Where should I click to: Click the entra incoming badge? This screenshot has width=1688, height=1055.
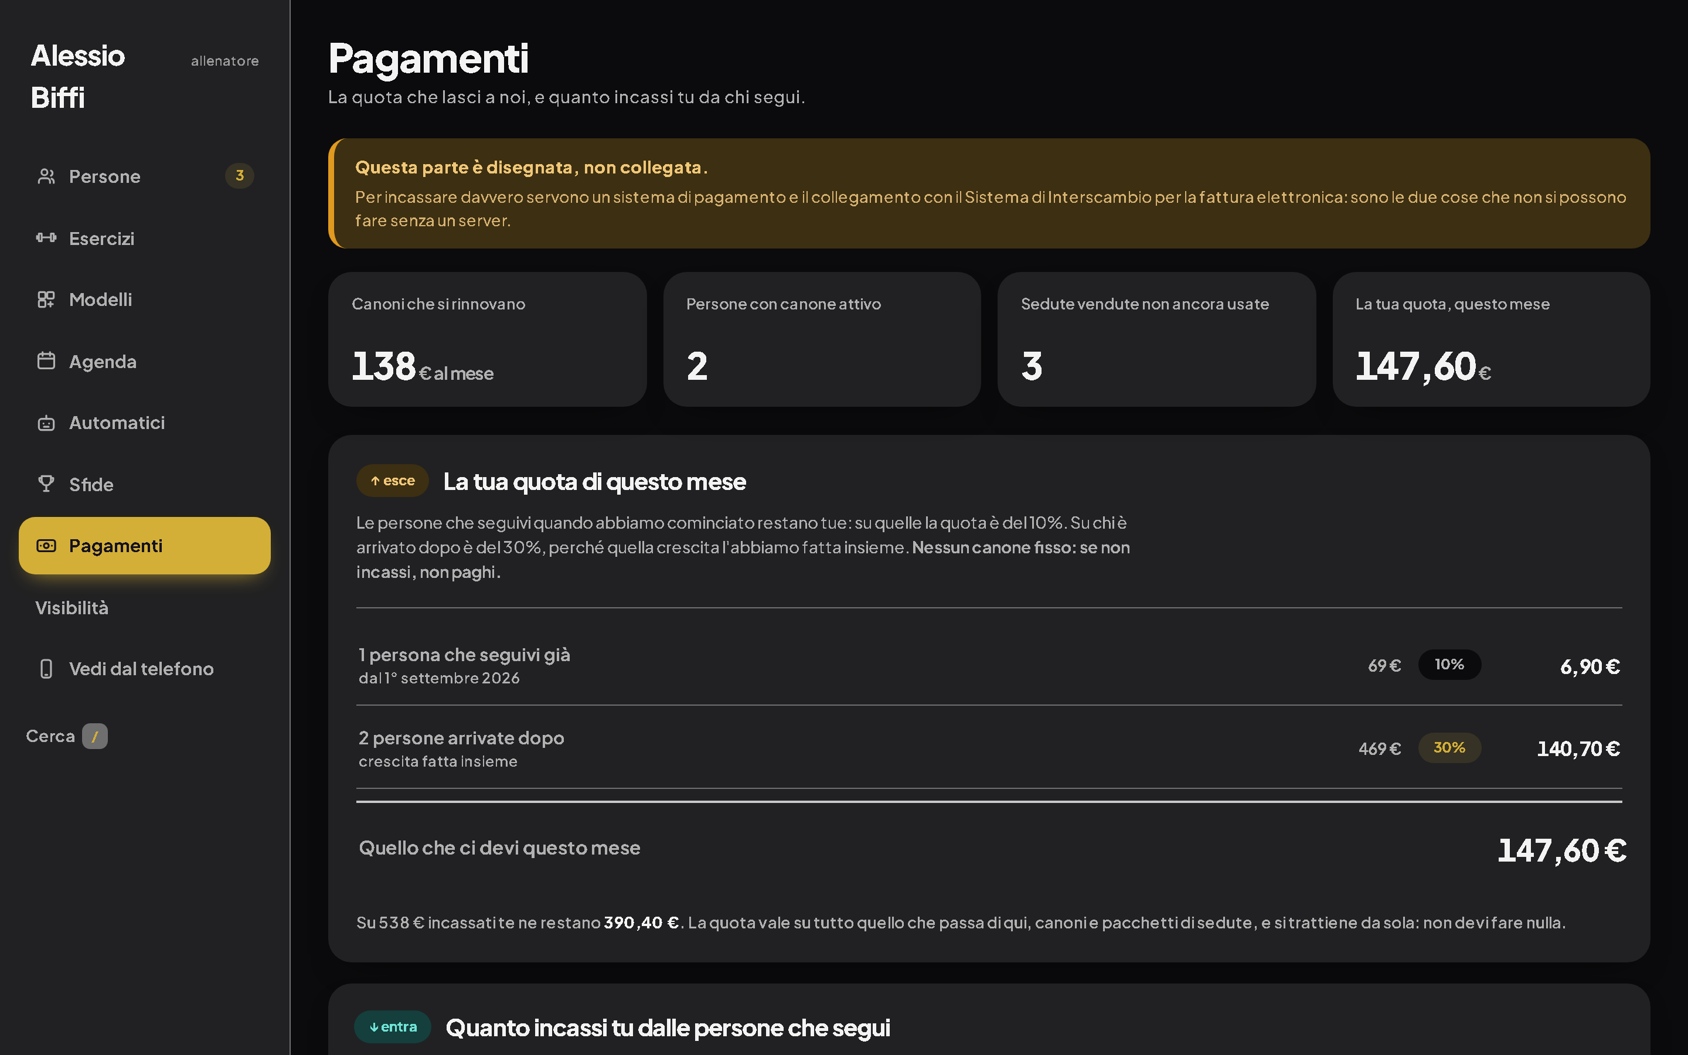click(x=393, y=1026)
